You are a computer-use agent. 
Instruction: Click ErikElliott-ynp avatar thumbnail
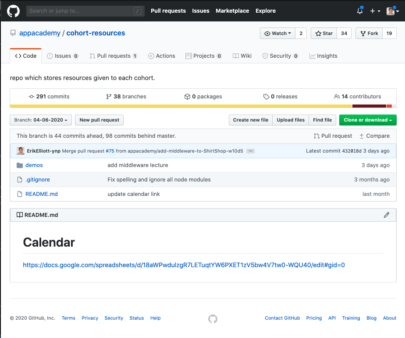point(21,151)
